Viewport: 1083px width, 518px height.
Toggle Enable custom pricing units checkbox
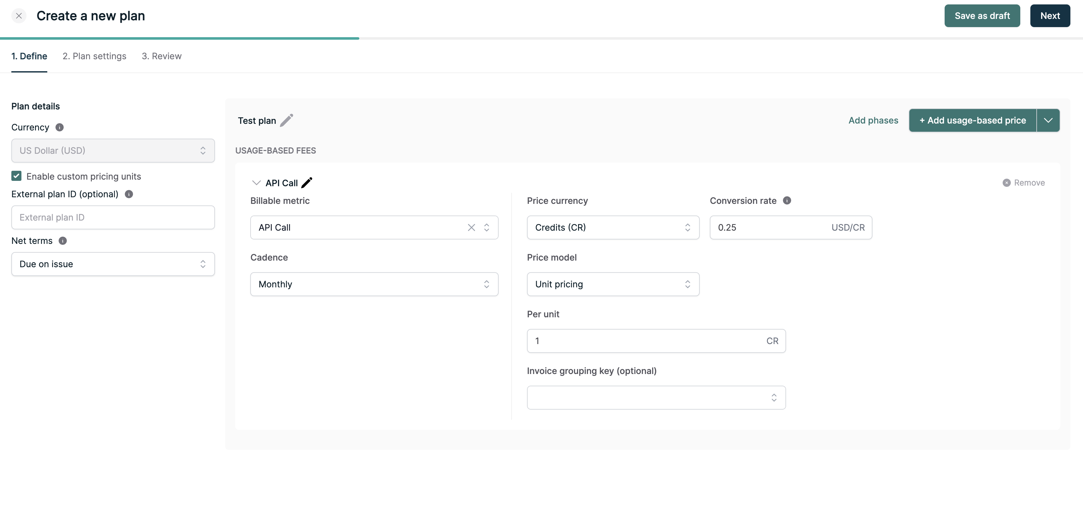(16, 176)
